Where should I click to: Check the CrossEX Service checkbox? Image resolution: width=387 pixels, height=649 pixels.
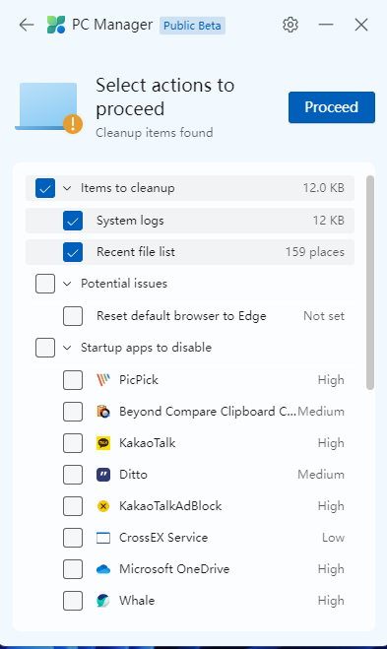(73, 538)
